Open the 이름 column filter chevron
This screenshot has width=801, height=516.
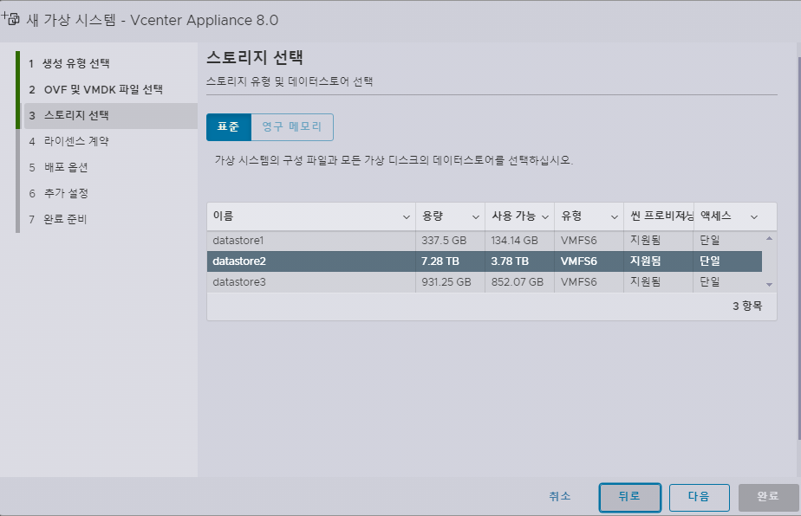point(406,217)
